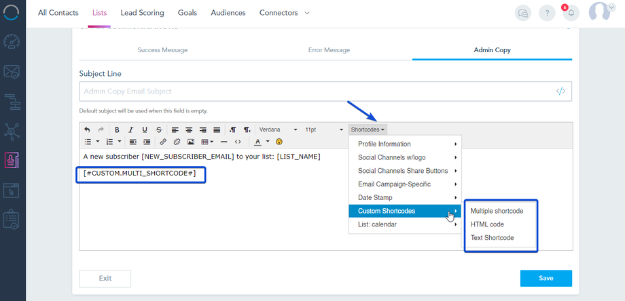Open the highlighted contacts icon in sidebar
Viewport: 625px width, 301px height.
tap(12, 161)
